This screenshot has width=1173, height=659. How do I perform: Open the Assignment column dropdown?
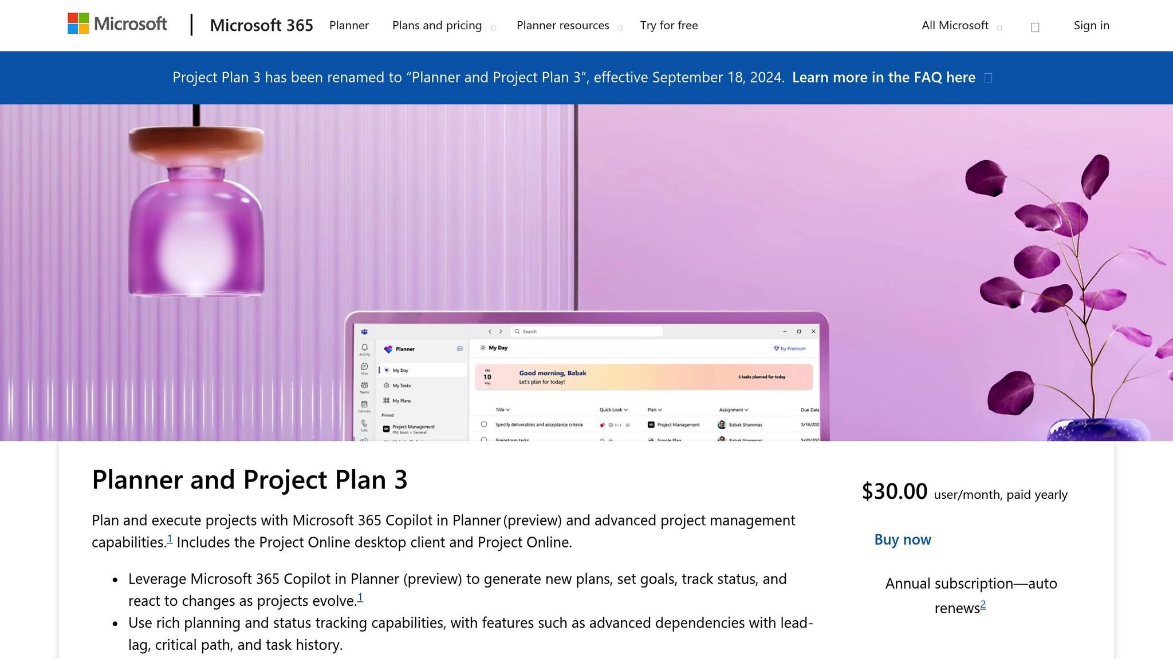coord(746,410)
